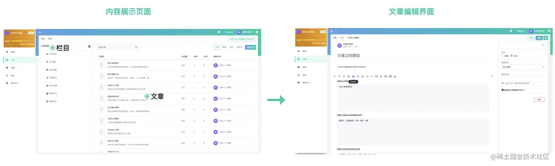This screenshot has width=555, height=166.
Task: Click the article title field 三维立体模型
Action: (349, 56)
